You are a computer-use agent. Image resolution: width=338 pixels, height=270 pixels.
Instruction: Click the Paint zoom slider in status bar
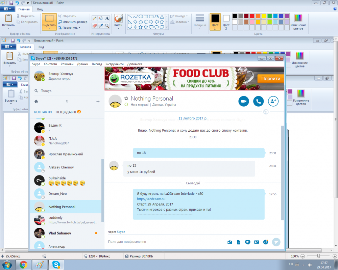click(x=318, y=256)
